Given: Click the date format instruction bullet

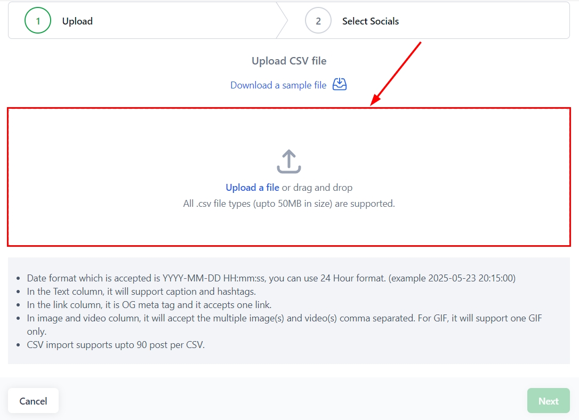Looking at the screenshot, I should 271,278.
